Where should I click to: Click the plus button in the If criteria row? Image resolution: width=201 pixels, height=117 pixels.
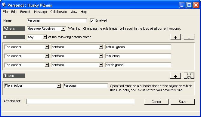175,37
